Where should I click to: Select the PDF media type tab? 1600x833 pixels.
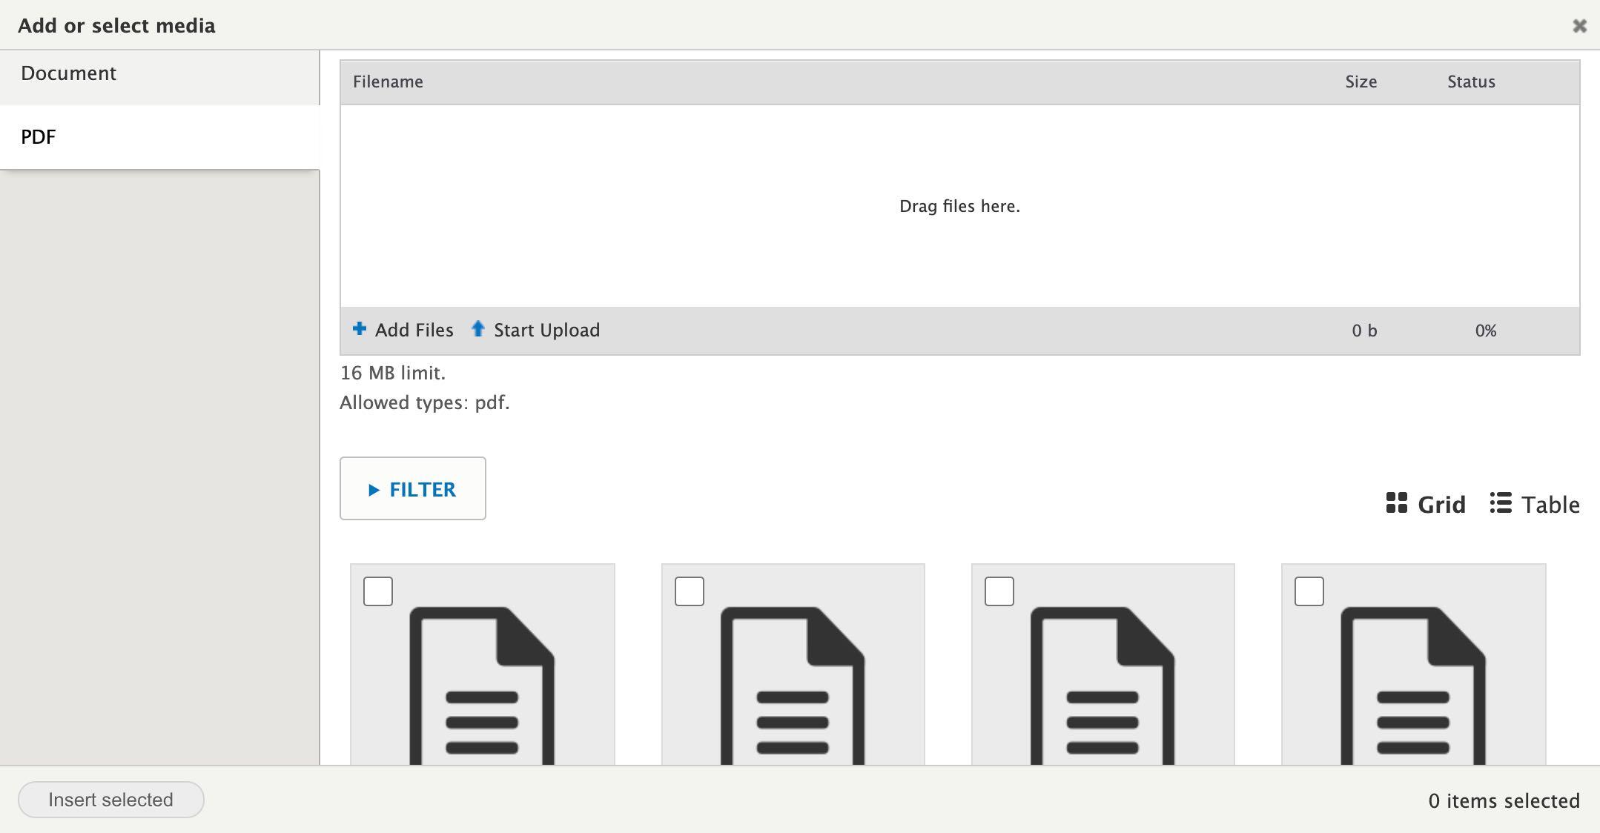(39, 137)
